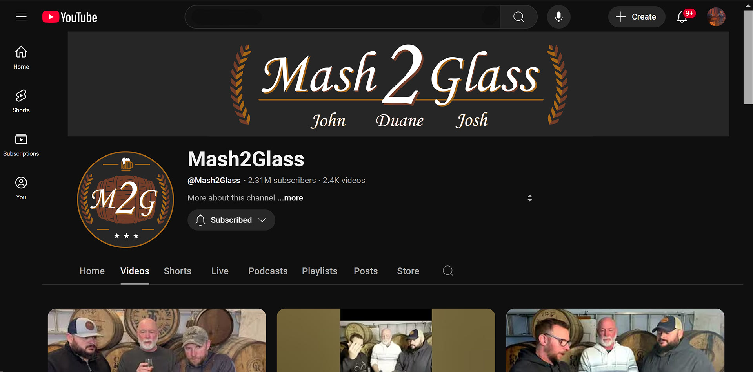Go to Shorts in sidebar
The height and width of the screenshot is (372, 753).
click(21, 101)
